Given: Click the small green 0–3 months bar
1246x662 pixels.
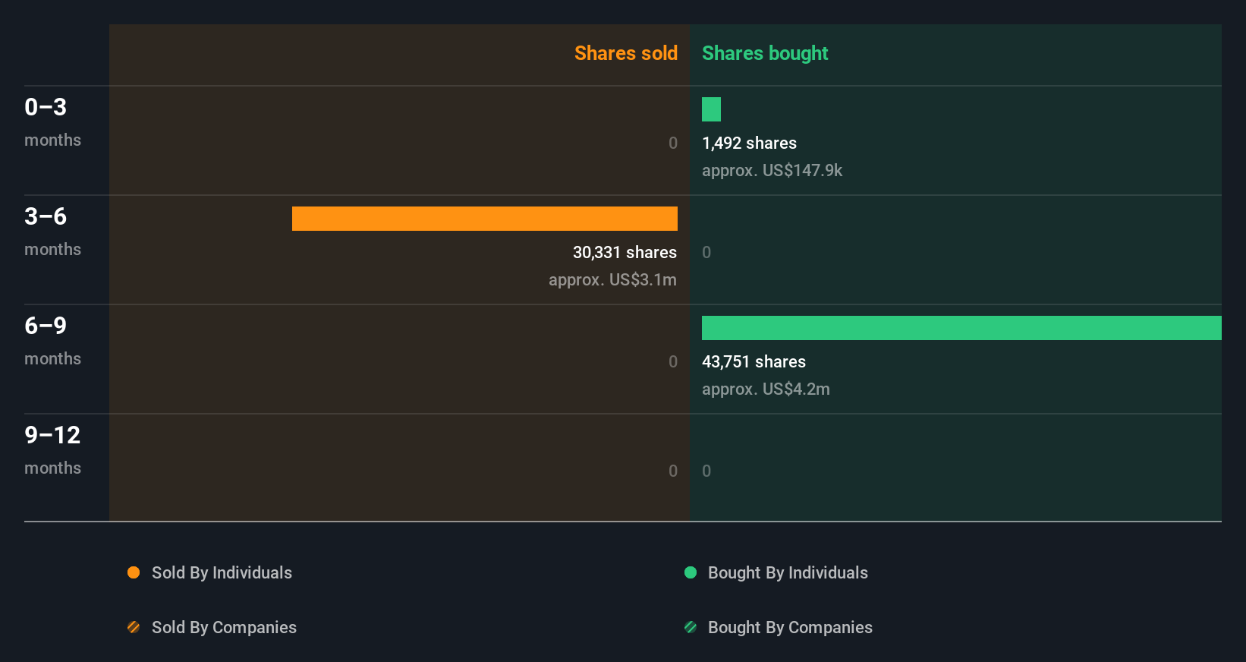Looking at the screenshot, I should (711, 109).
